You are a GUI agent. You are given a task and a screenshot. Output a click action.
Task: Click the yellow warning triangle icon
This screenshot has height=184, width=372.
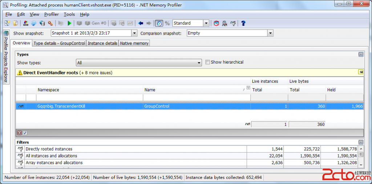pos(20,73)
